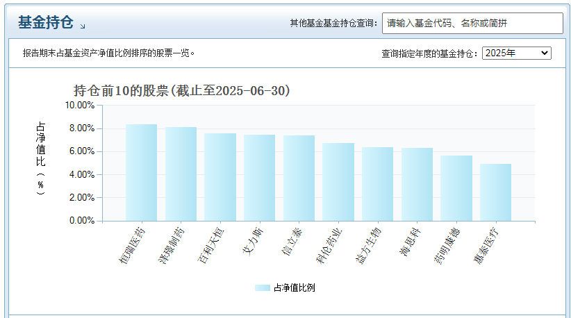Screen dimensions: 571x318
Task: Click the 占净值比例 legend color swatch
Action: [262, 288]
